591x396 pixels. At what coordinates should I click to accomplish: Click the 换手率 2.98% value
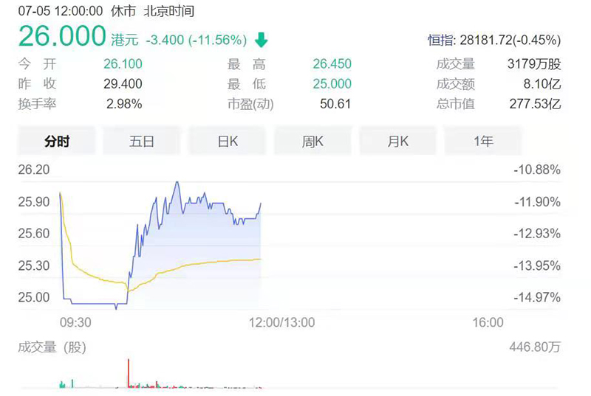123,104
